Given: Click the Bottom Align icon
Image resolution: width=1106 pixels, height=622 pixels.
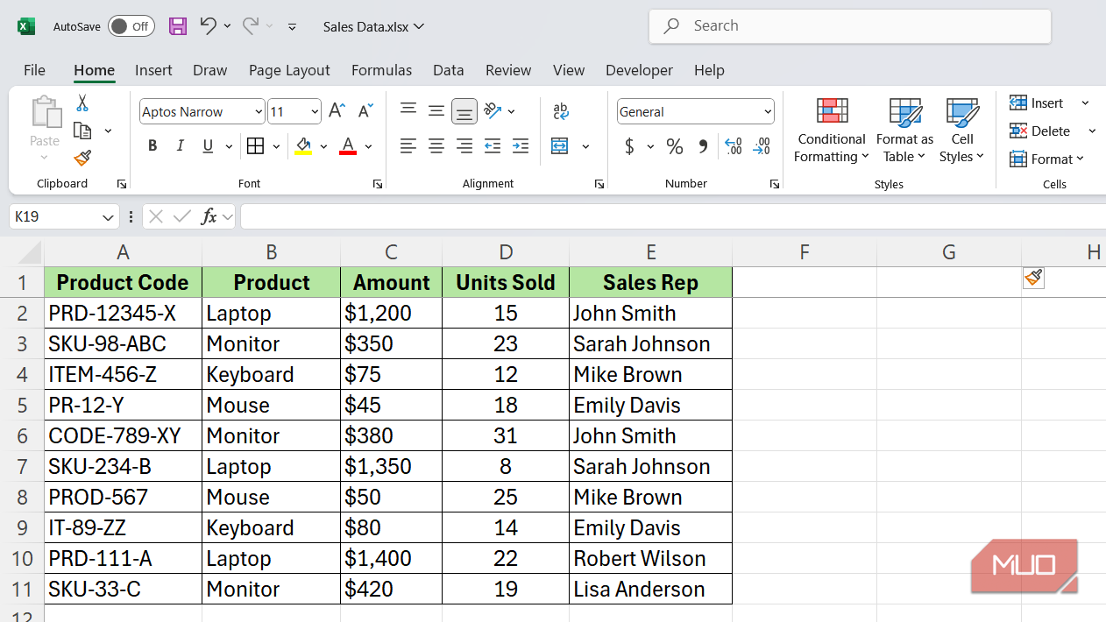Looking at the screenshot, I should [464, 111].
